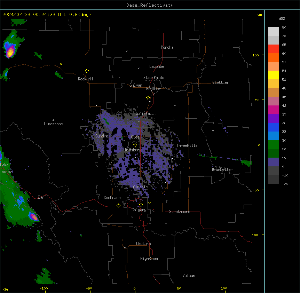Select the storm cell core southwest of Banff
The height and width of the screenshot is (293, 300).
tap(34, 217)
